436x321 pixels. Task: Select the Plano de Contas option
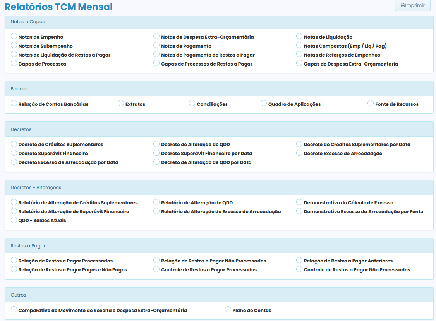pos(228,309)
